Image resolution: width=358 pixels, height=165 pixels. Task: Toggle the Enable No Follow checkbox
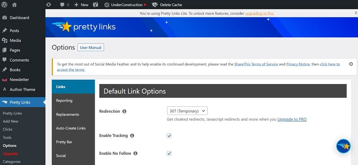click(x=169, y=153)
